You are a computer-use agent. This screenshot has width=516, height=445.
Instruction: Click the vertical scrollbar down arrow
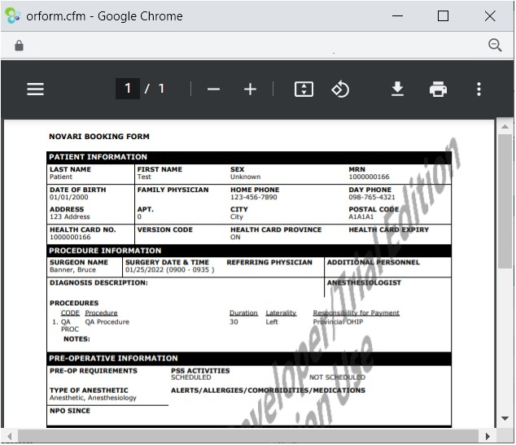pos(505,418)
